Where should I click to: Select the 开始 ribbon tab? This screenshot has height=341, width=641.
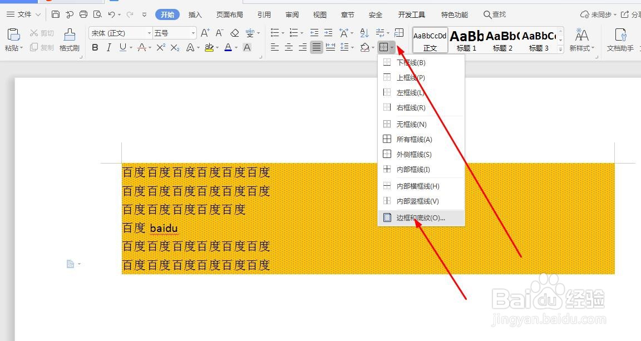click(x=167, y=14)
